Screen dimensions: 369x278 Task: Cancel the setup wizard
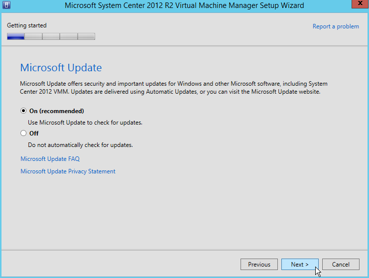341,265
